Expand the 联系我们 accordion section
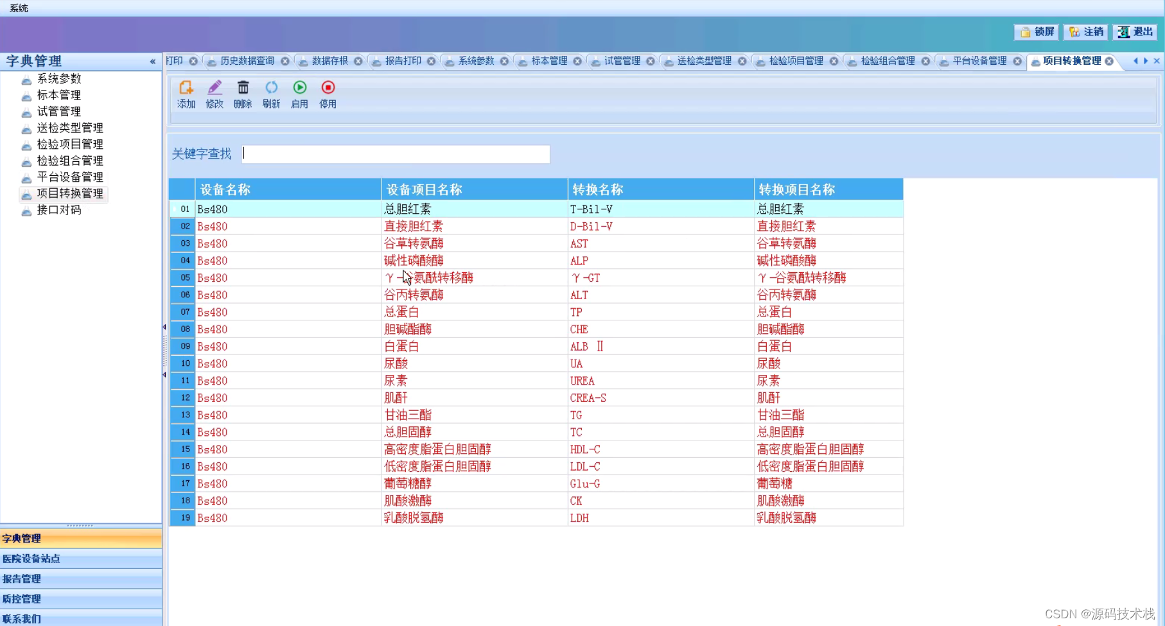This screenshot has width=1165, height=626. (81, 618)
